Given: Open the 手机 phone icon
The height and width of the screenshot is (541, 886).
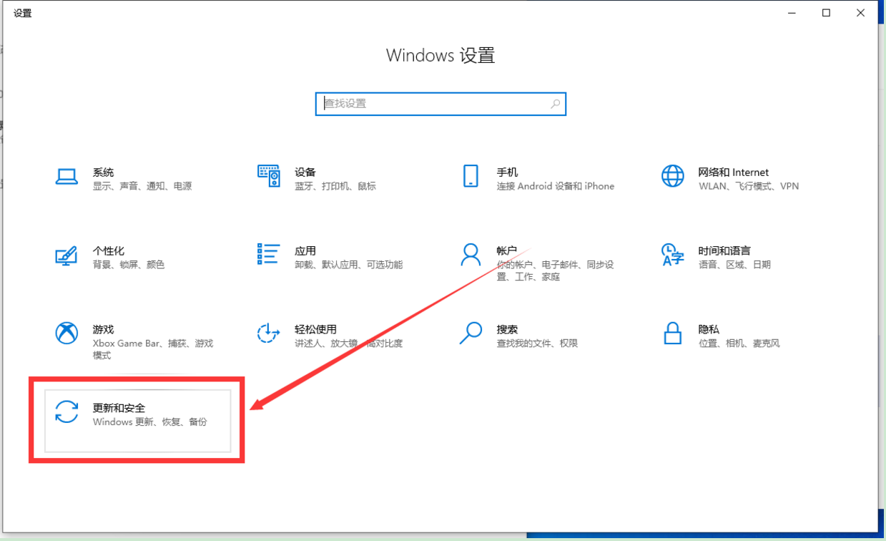Looking at the screenshot, I should pyautogui.click(x=471, y=176).
